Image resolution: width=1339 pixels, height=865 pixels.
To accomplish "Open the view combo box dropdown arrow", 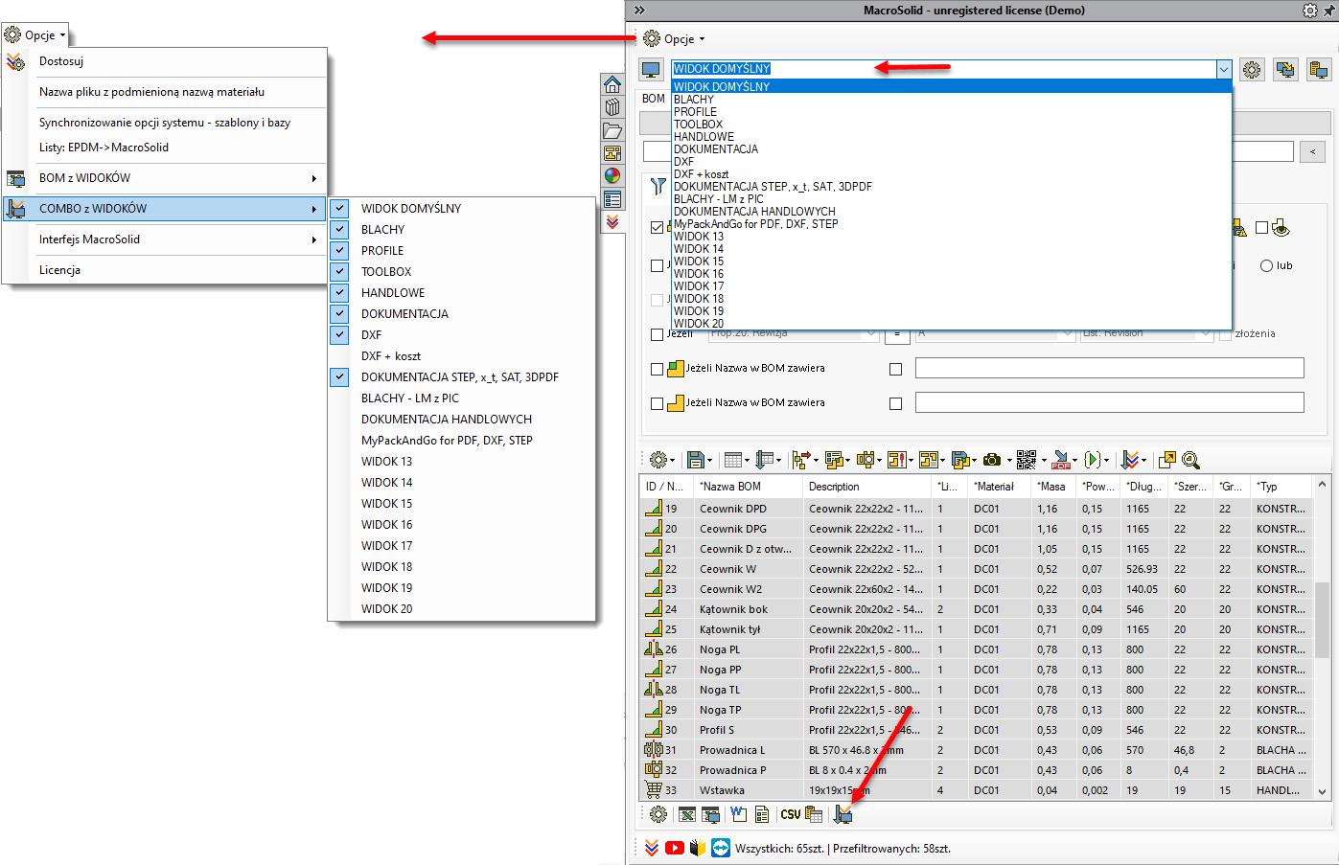I will (1223, 69).
